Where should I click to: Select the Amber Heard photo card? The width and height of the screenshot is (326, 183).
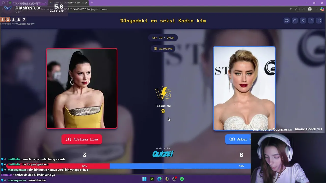[244, 88]
